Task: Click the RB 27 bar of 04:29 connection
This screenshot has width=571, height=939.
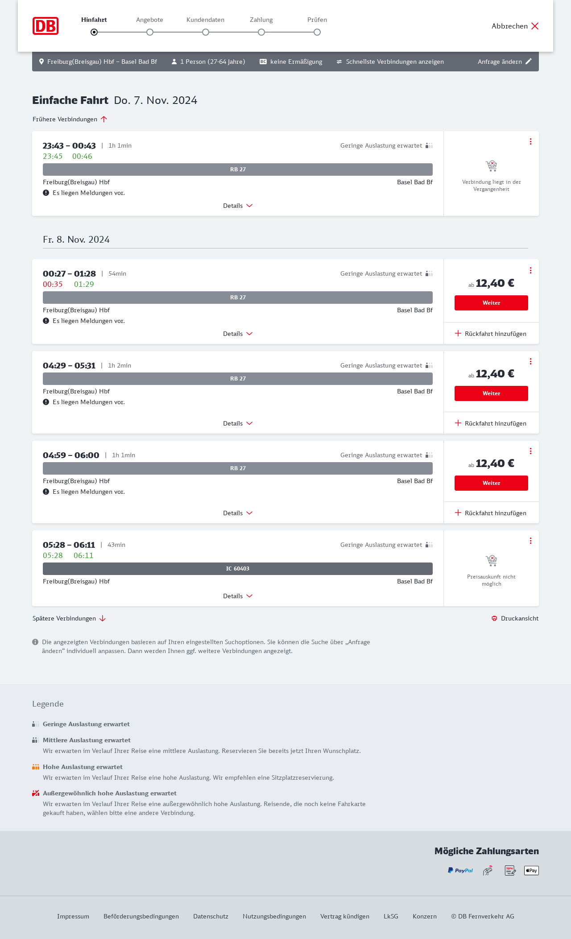Action: pos(238,379)
